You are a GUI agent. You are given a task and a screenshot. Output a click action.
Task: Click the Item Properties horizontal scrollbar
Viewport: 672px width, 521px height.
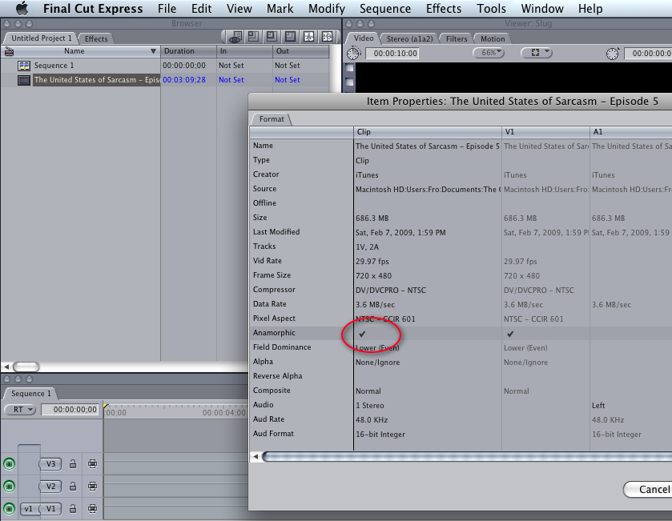[467, 457]
